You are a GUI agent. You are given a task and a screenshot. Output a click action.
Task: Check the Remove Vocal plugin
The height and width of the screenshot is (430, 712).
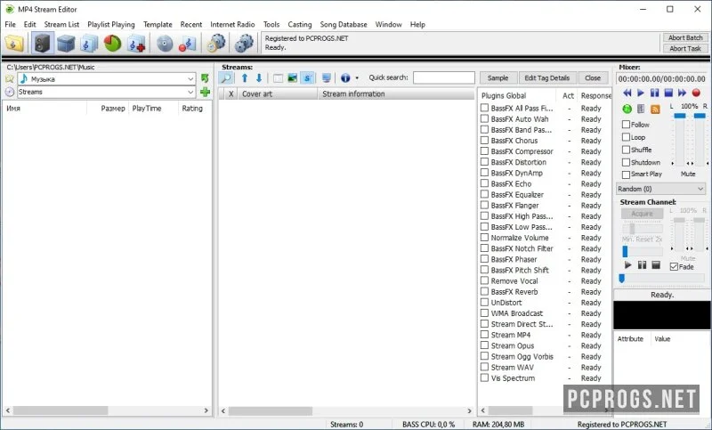pyautogui.click(x=484, y=280)
